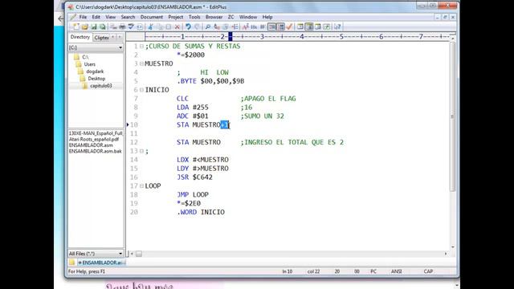This screenshot has width=514, height=289.
Task: Switch to the Directory tab
Action: (x=80, y=37)
